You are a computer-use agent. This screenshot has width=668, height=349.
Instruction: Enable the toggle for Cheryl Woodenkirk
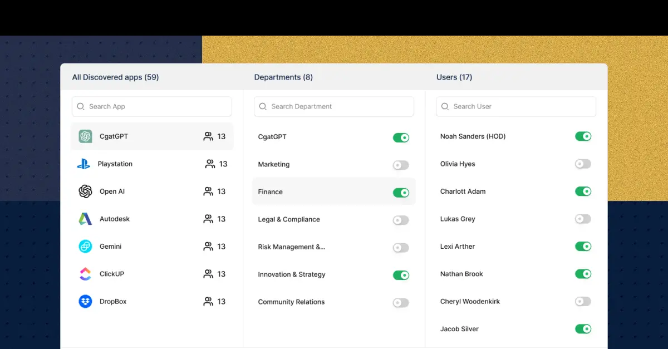583,302
